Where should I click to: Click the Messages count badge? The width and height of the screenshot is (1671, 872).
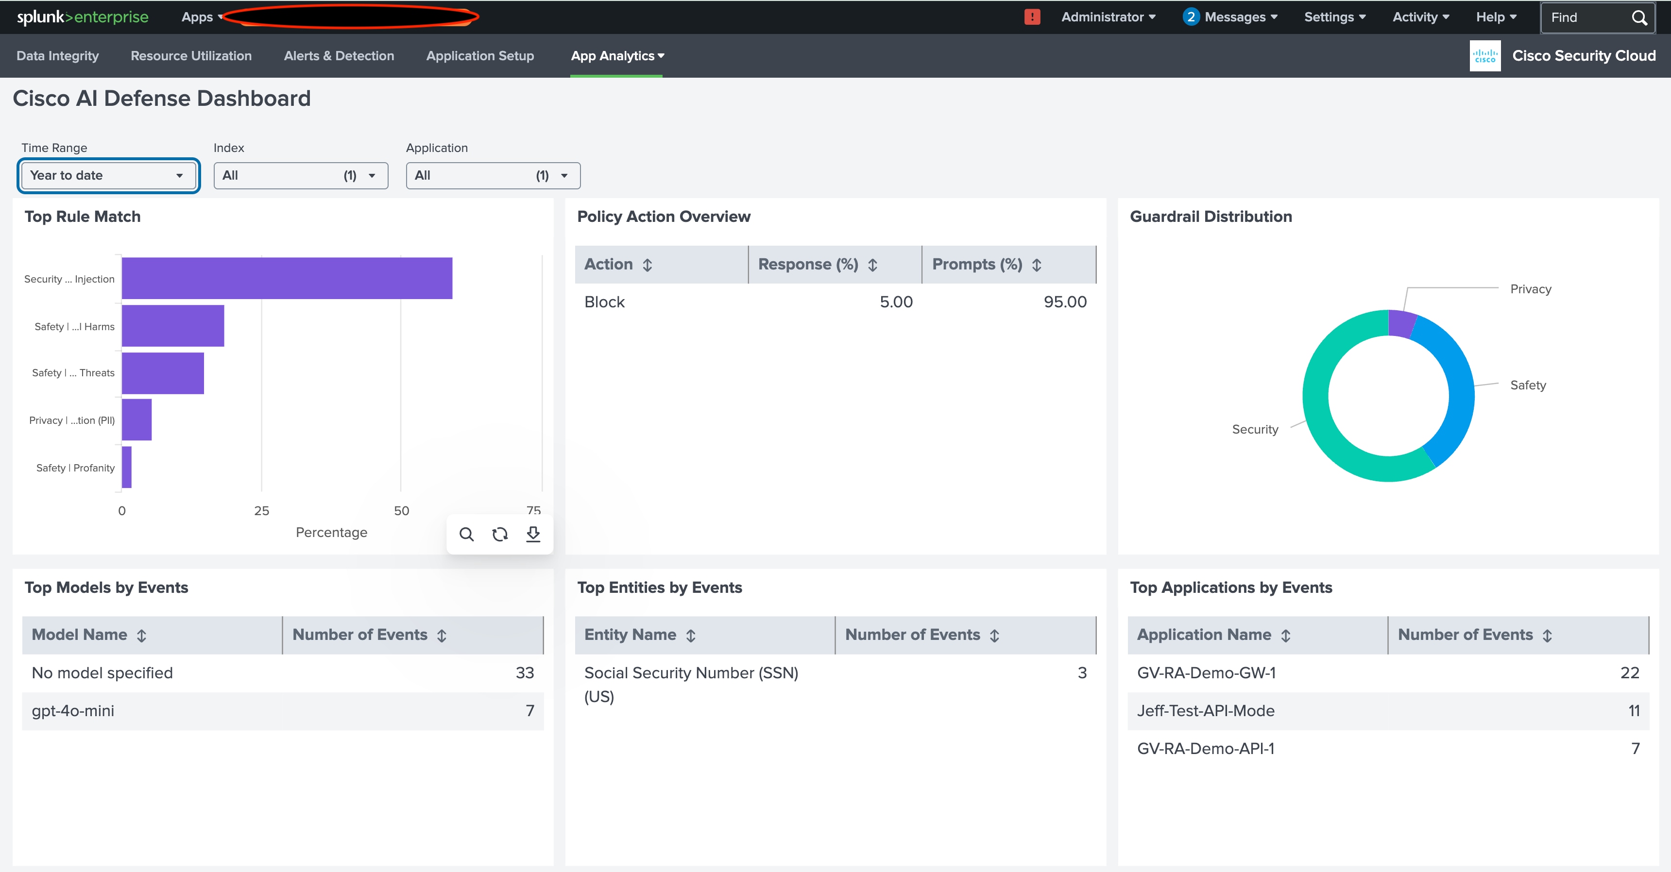1190,17
